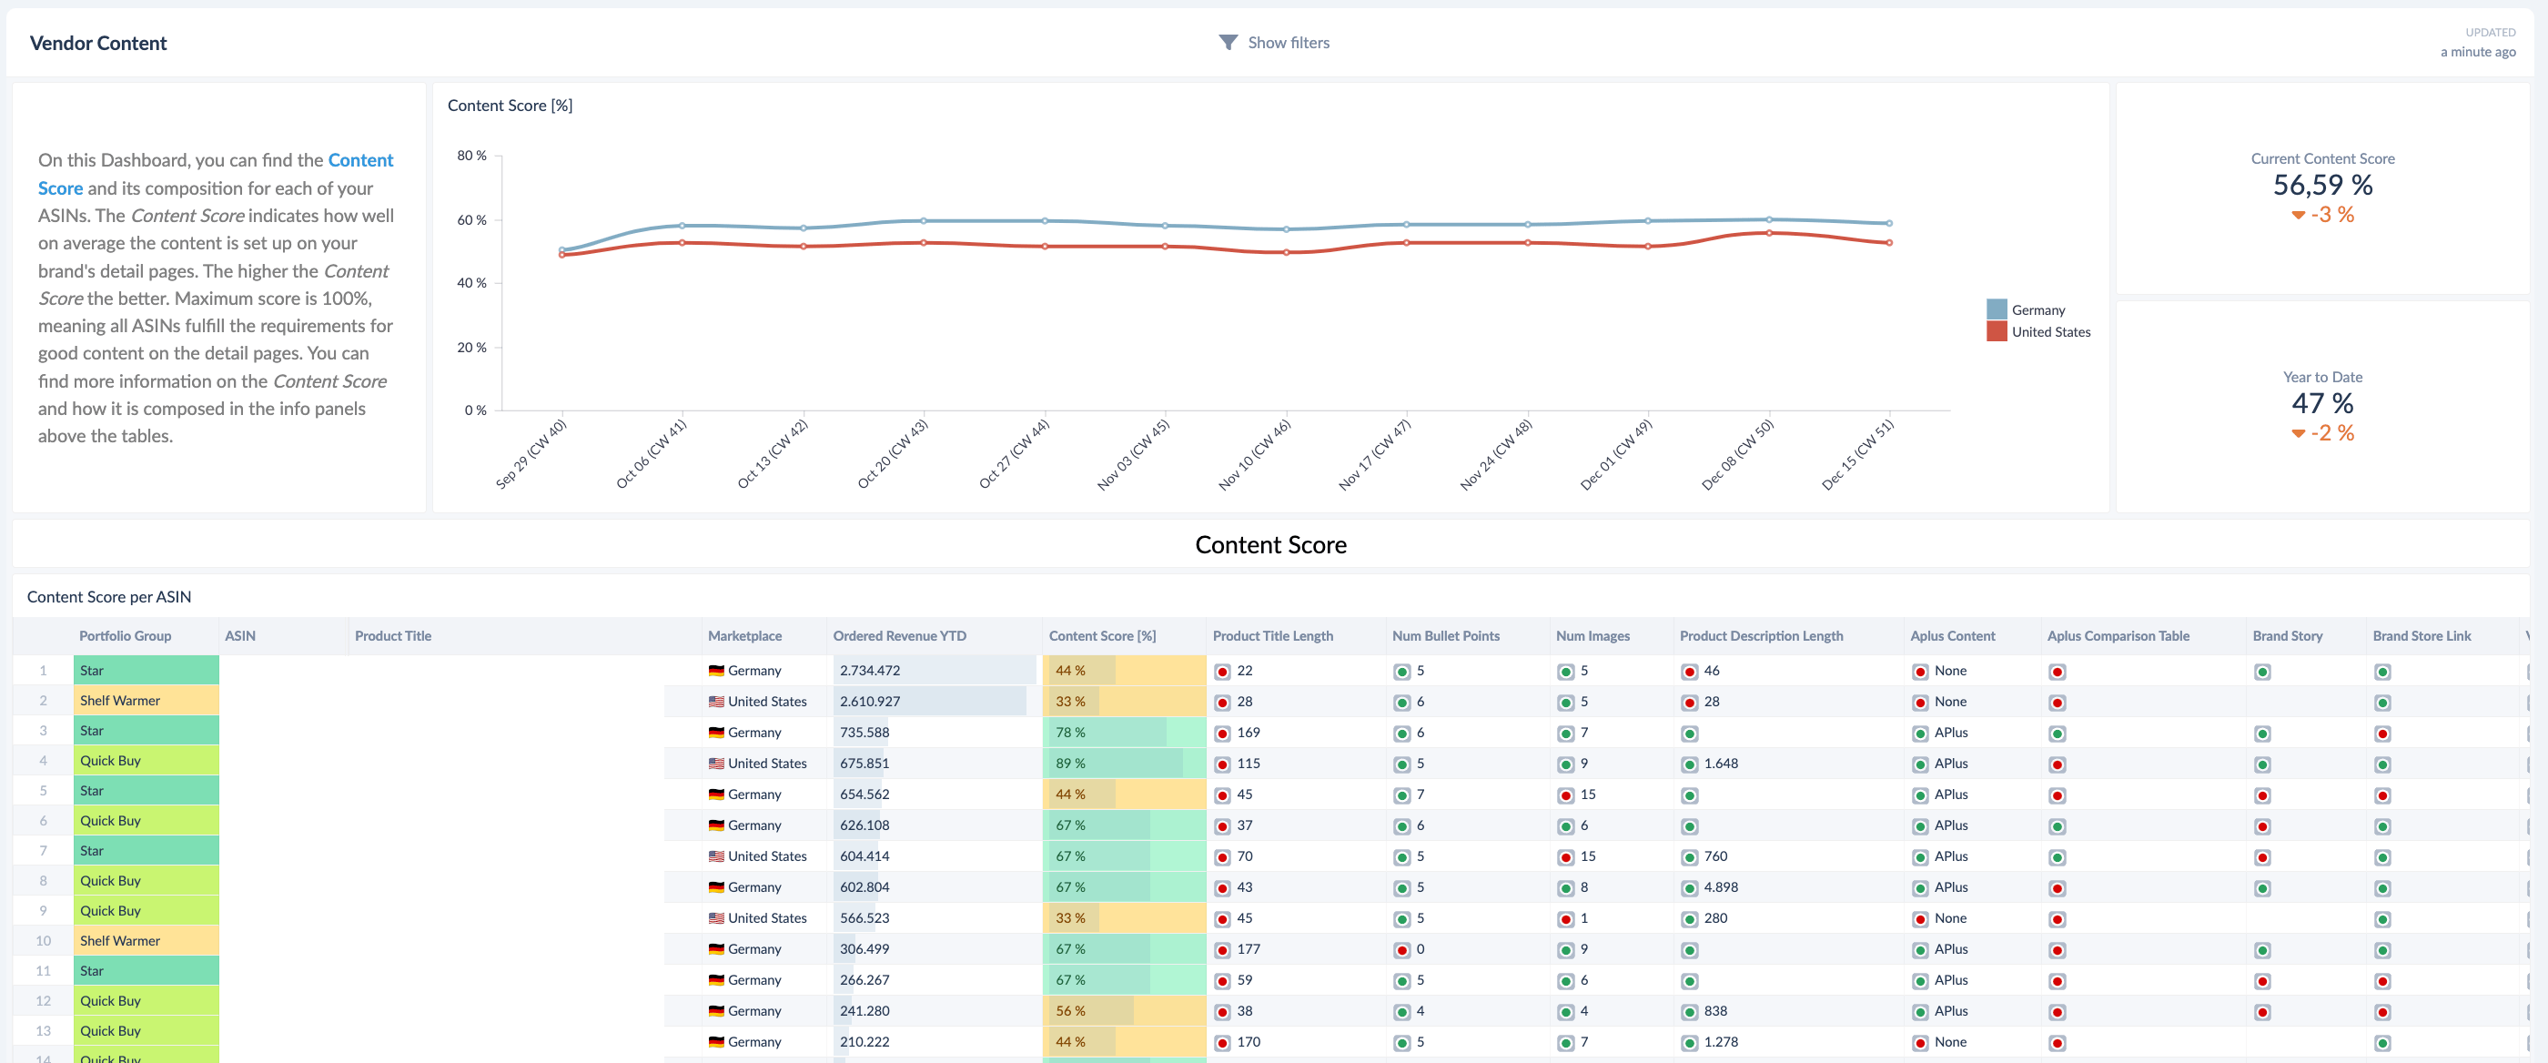
Task: Click the Brand Store Link column header
Action: pyautogui.click(x=2421, y=636)
